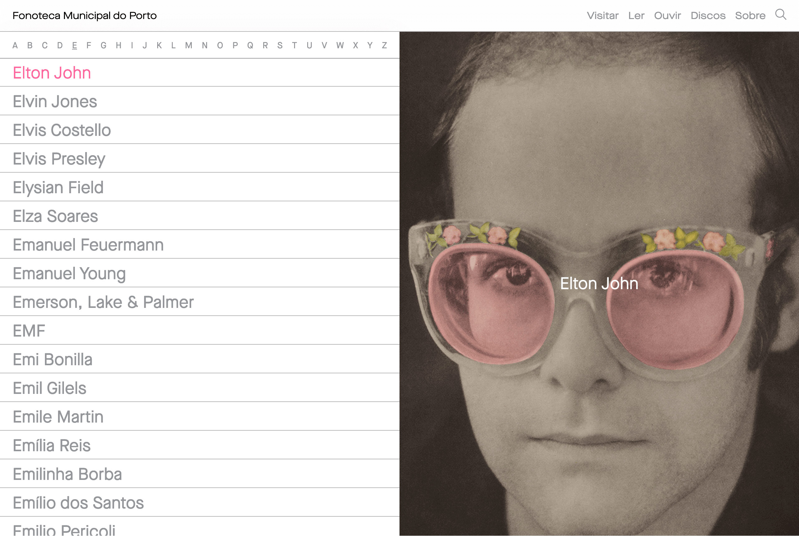This screenshot has height=536, width=799.
Task: Jump to artists starting with C
Action: 45,45
